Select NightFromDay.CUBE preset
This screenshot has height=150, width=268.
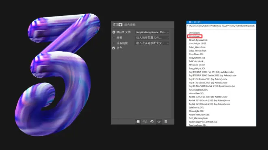pyautogui.click(x=199, y=115)
